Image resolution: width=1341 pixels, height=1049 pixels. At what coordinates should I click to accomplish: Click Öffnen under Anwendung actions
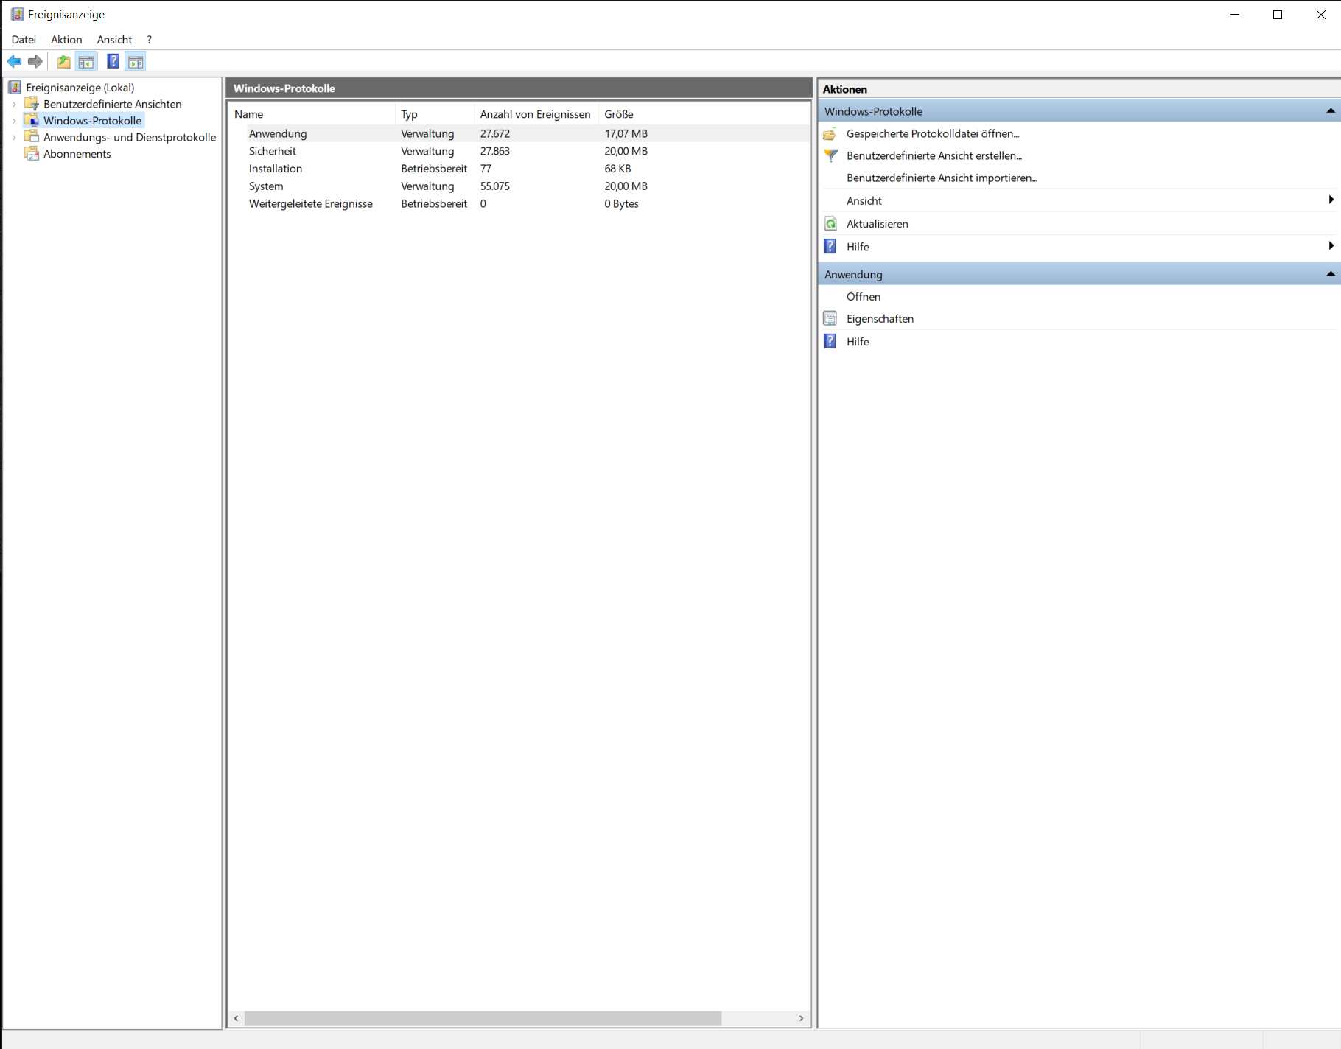(x=864, y=296)
